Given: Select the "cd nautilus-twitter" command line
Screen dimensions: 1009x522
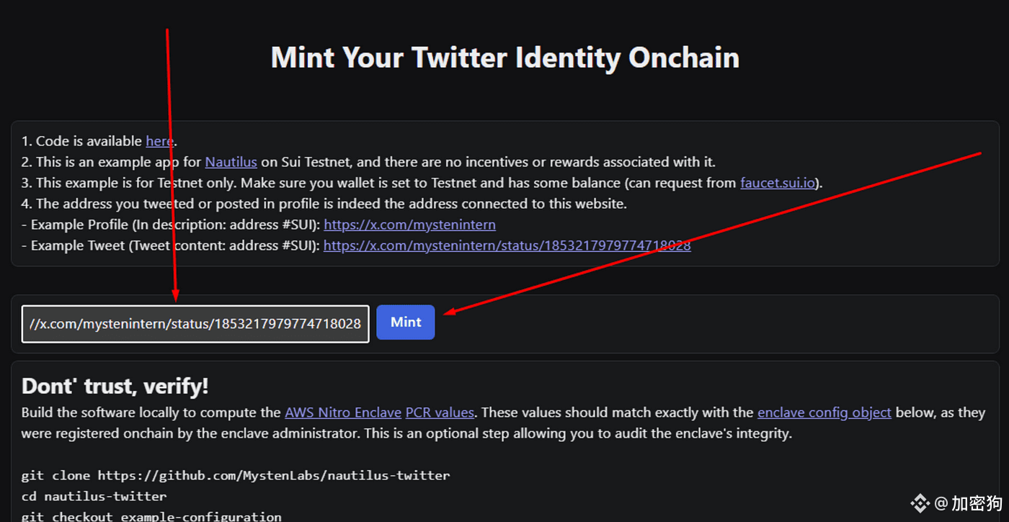Looking at the screenshot, I should pyautogui.click(x=94, y=497).
